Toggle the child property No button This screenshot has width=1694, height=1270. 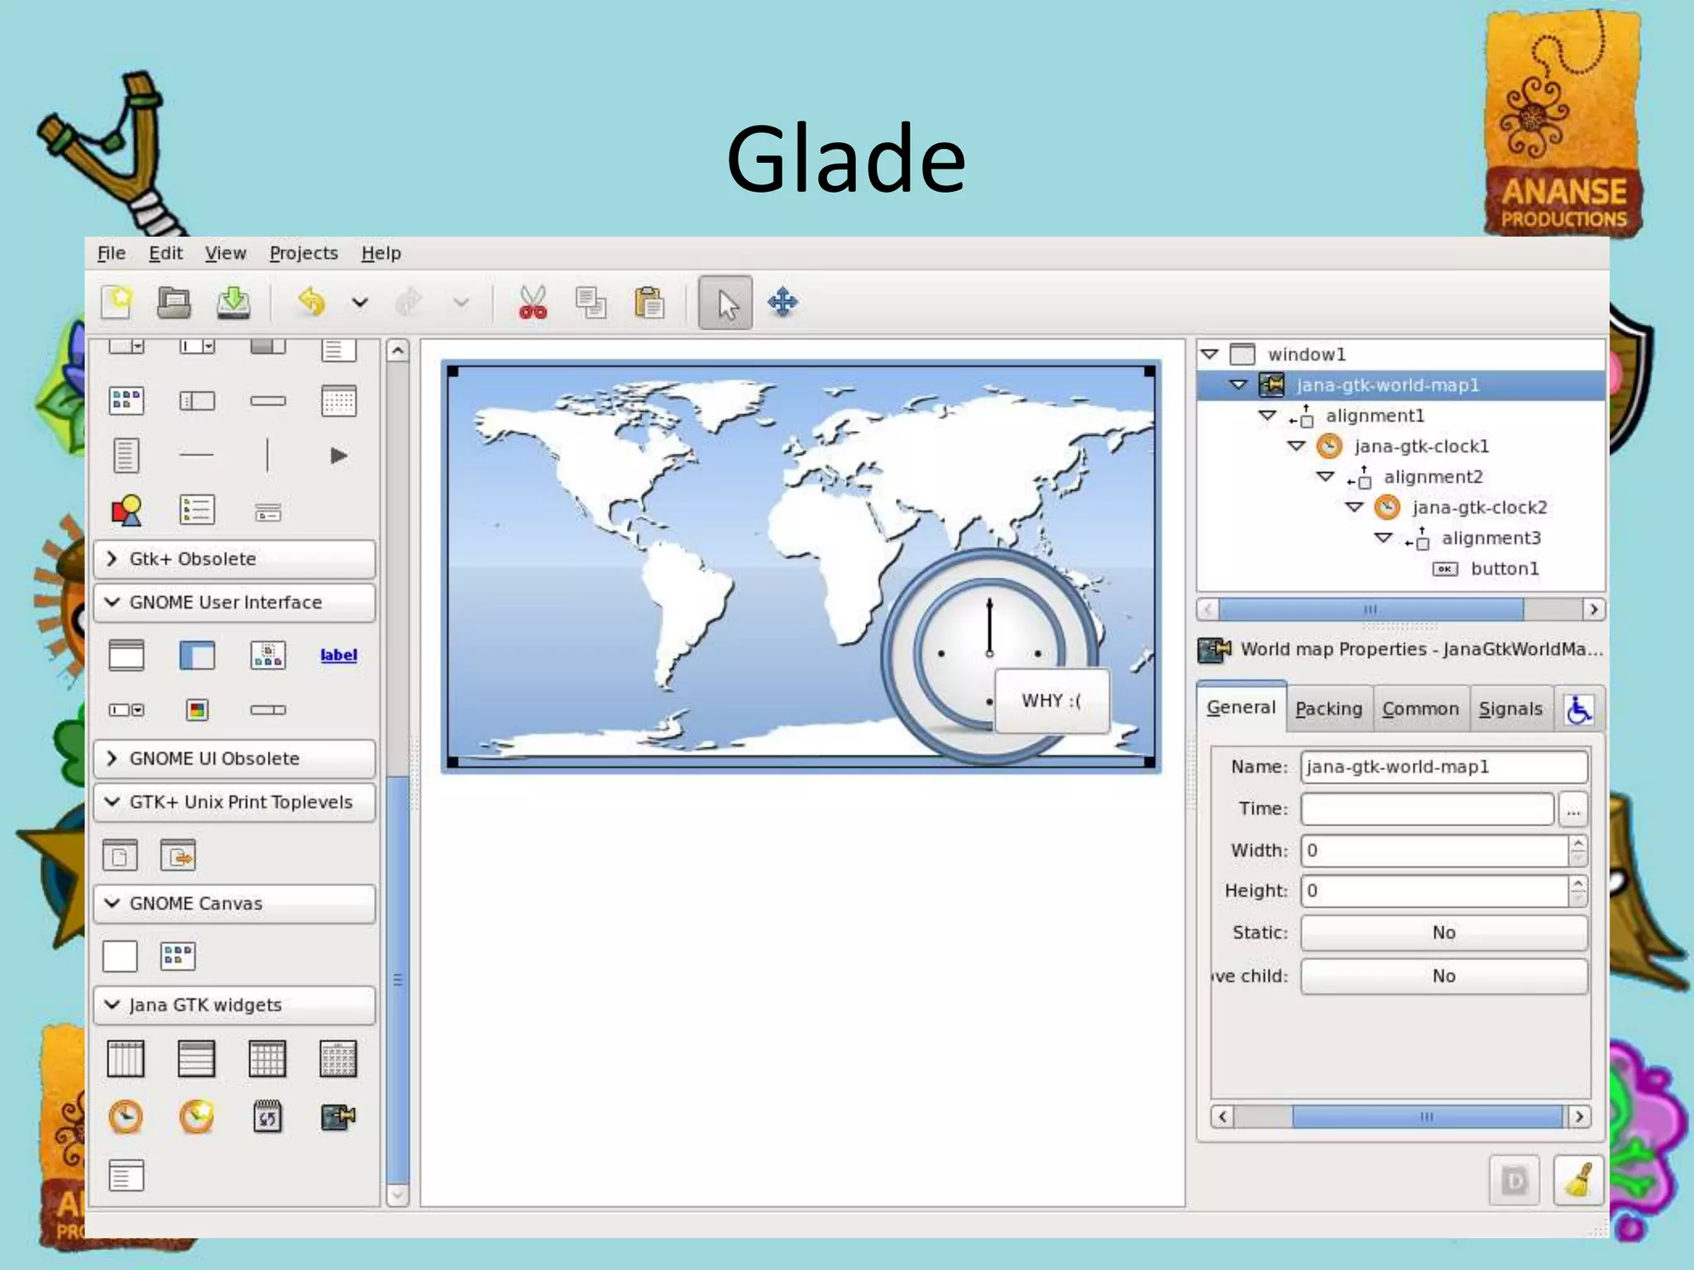pyautogui.click(x=1444, y=976)
